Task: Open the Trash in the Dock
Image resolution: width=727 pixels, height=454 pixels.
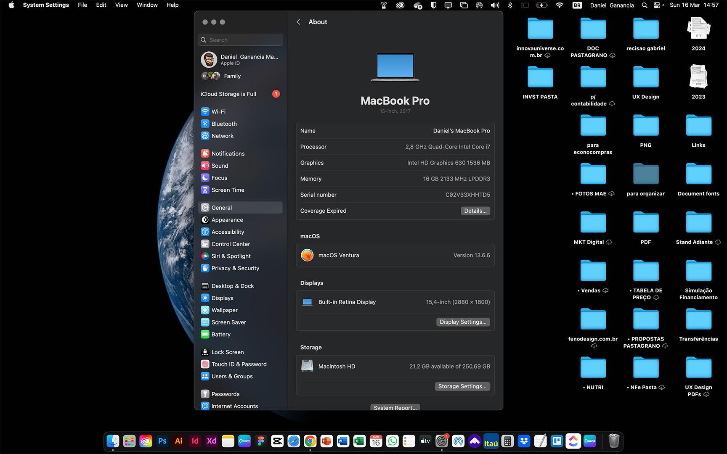Action: pyautogui.click(x=614, y=441)
